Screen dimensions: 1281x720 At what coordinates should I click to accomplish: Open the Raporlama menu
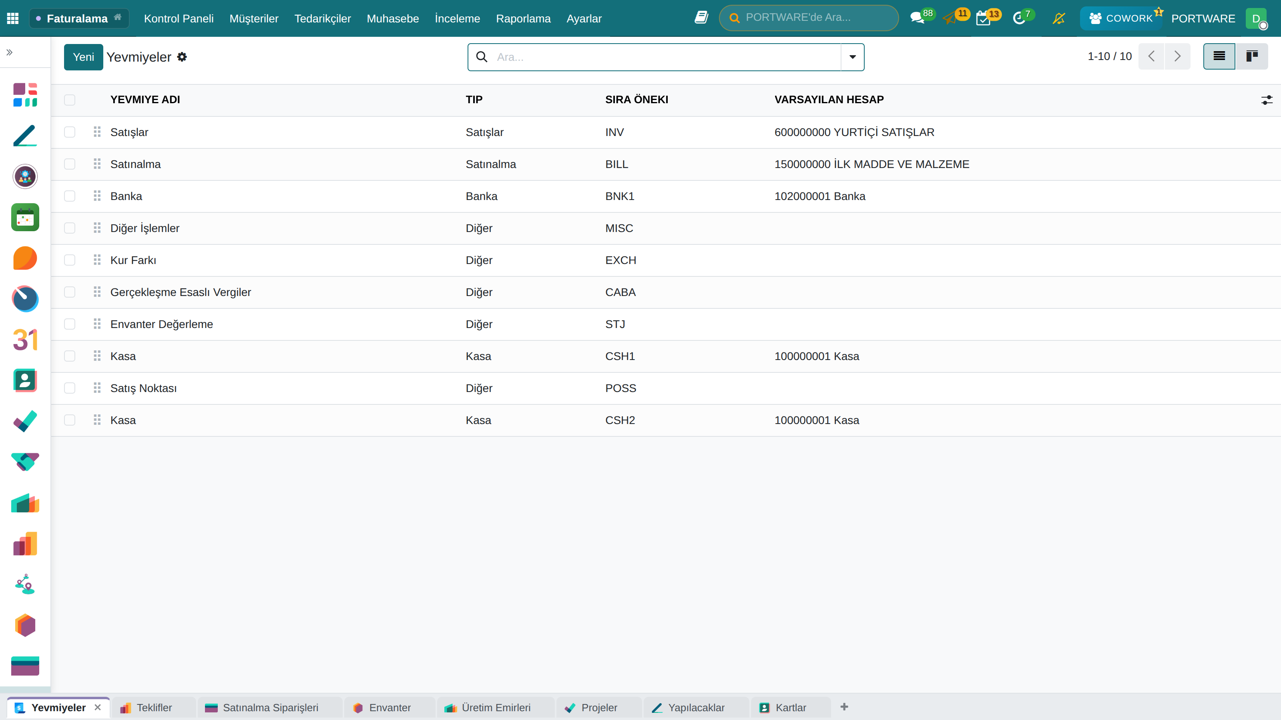[523, 18]
